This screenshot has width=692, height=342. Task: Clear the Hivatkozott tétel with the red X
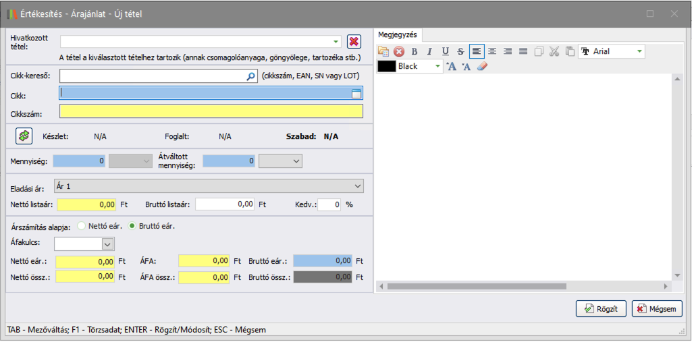(354, 42)
